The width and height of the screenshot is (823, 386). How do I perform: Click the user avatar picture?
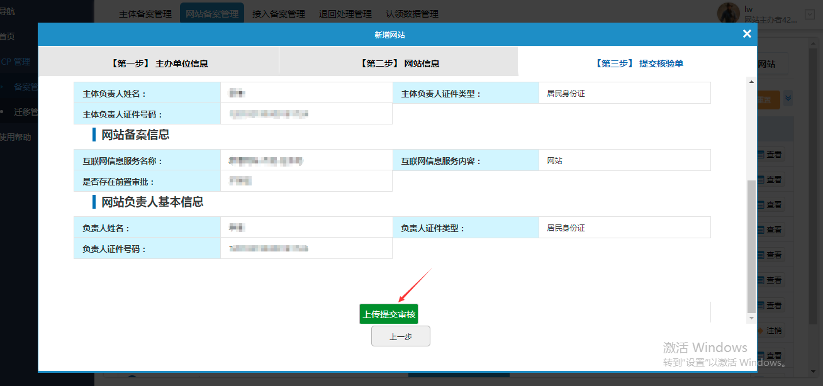729,13
